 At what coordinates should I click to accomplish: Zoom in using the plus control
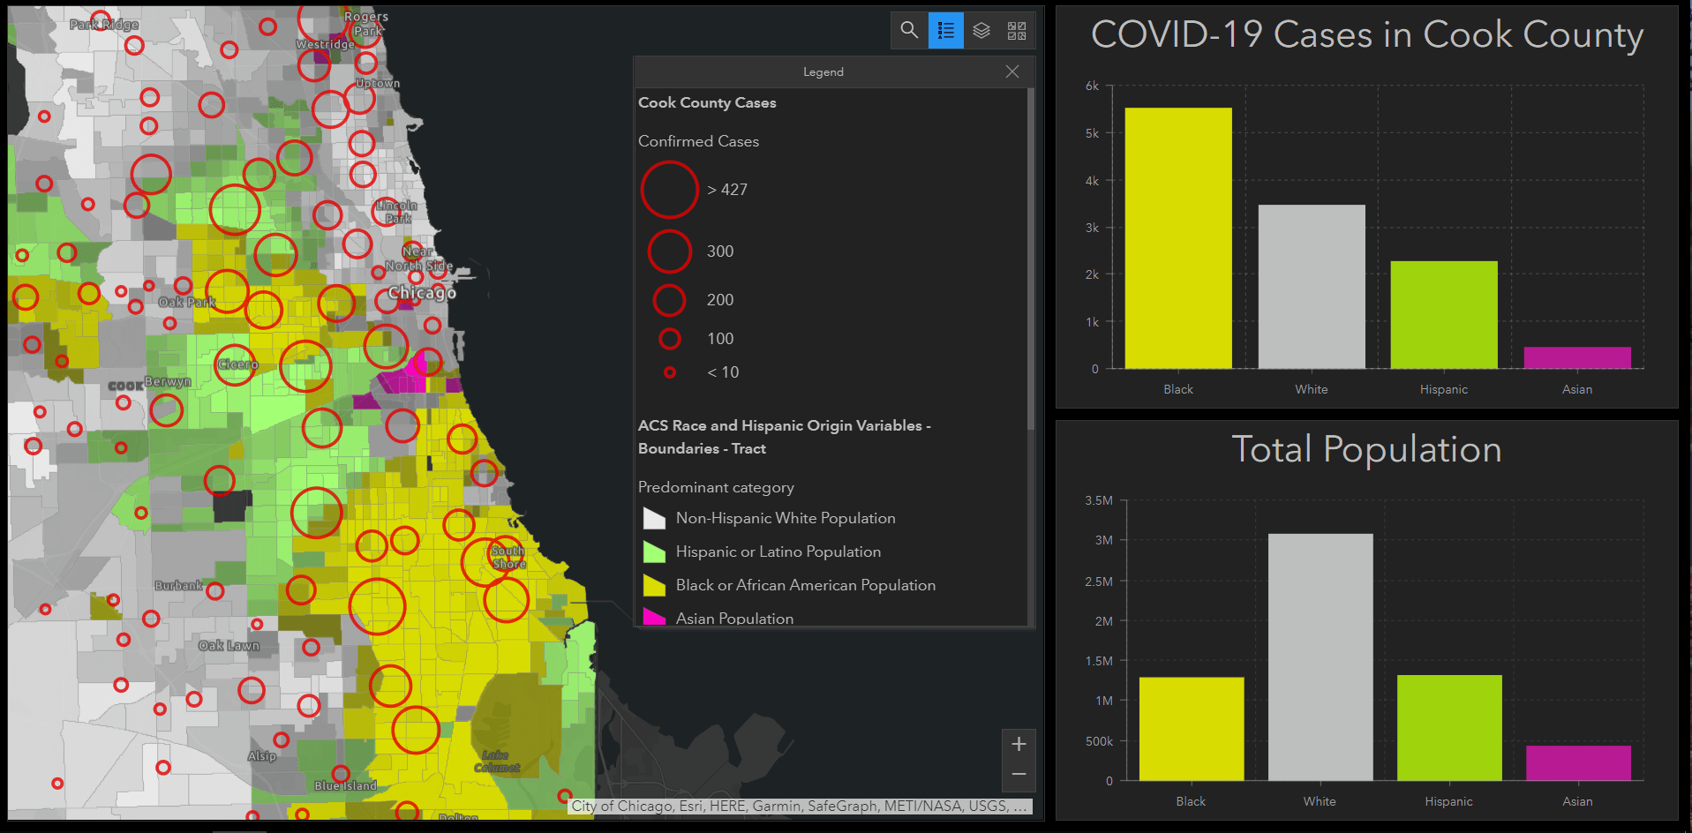1019,743
